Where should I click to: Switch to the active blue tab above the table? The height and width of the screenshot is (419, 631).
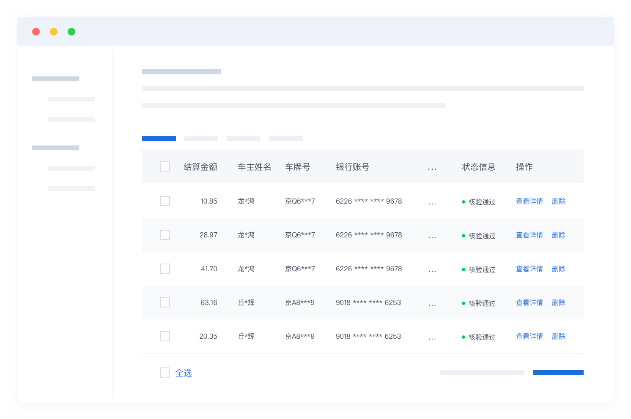pyautogui.click(x=159, y=138)
